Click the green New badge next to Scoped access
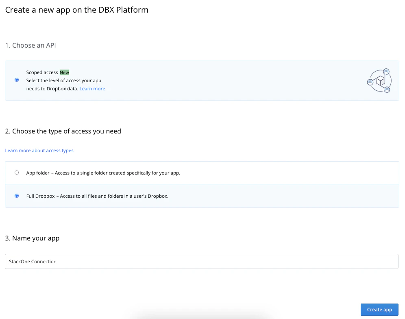Screen dimensions: 405x319 (x=64, y=72)
